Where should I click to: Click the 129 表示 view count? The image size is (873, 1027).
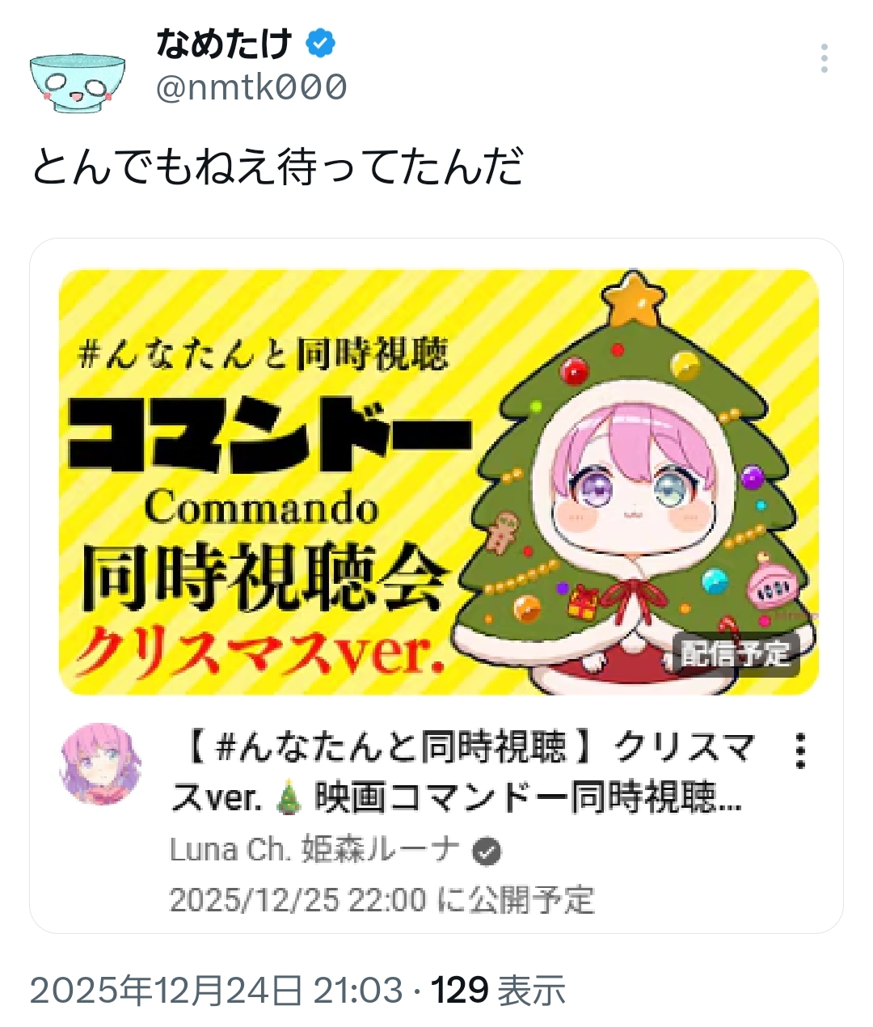click(498, 991)
